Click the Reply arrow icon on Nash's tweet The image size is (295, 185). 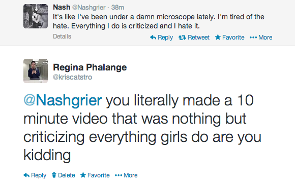tap(153, 38)
